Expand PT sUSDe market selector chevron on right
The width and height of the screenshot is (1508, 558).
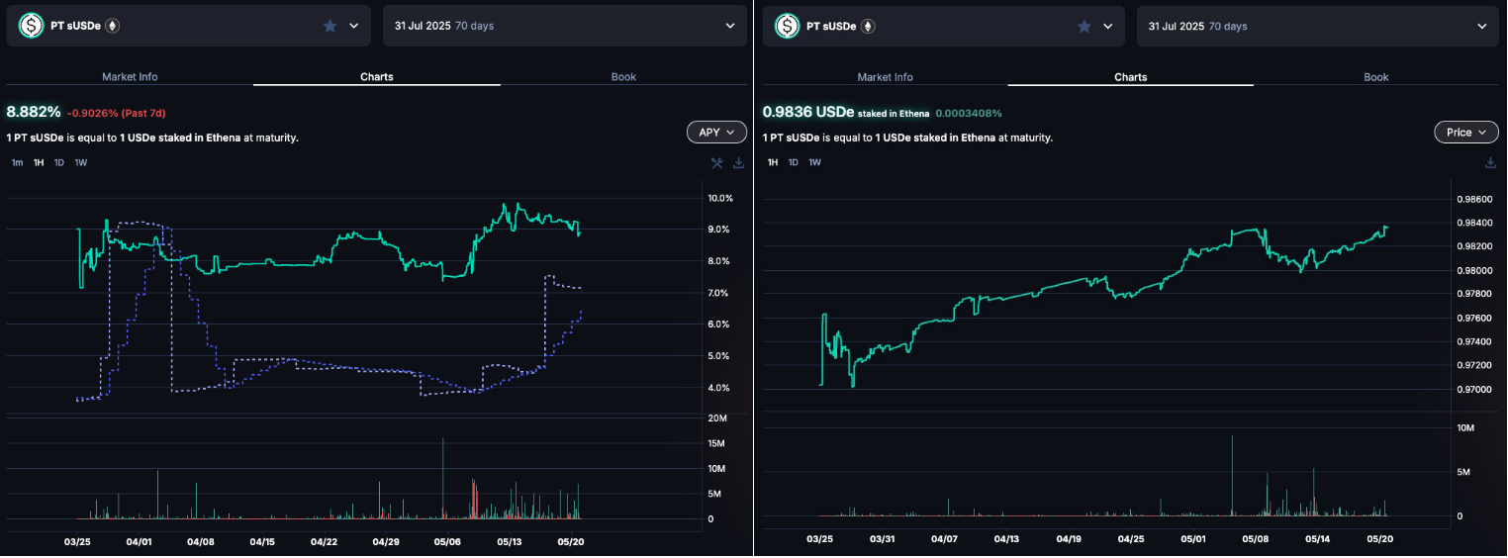click(1108, 26)
